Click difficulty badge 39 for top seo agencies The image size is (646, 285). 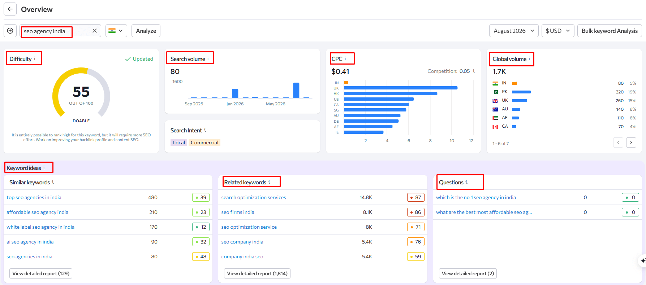(201, 197)
